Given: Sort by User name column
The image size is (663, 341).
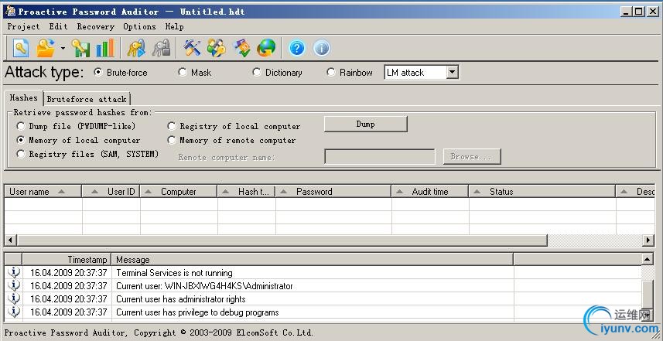Looking at the screenshot, I should pyautogui.click(x=43, y=192).
